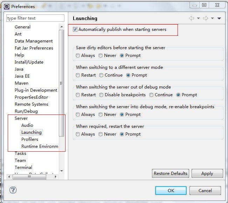Select Terminal in the tree

click(x=23, y=168)
